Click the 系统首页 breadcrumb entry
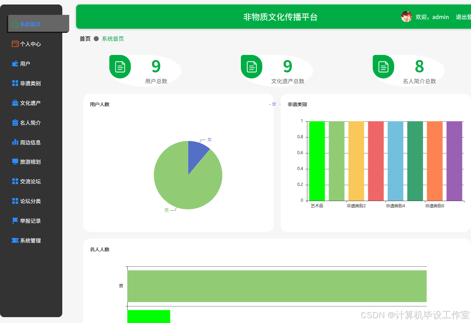Screen dimensions: 471x323 tap(113, 39)
